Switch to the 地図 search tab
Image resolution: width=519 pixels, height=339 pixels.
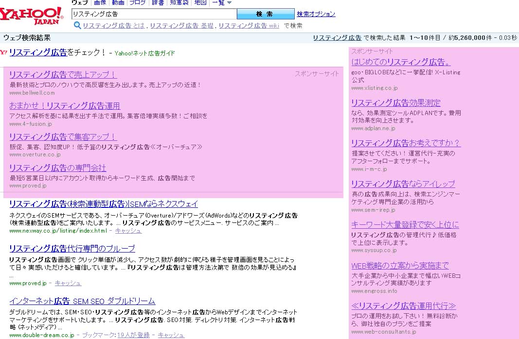pos(200,2)
